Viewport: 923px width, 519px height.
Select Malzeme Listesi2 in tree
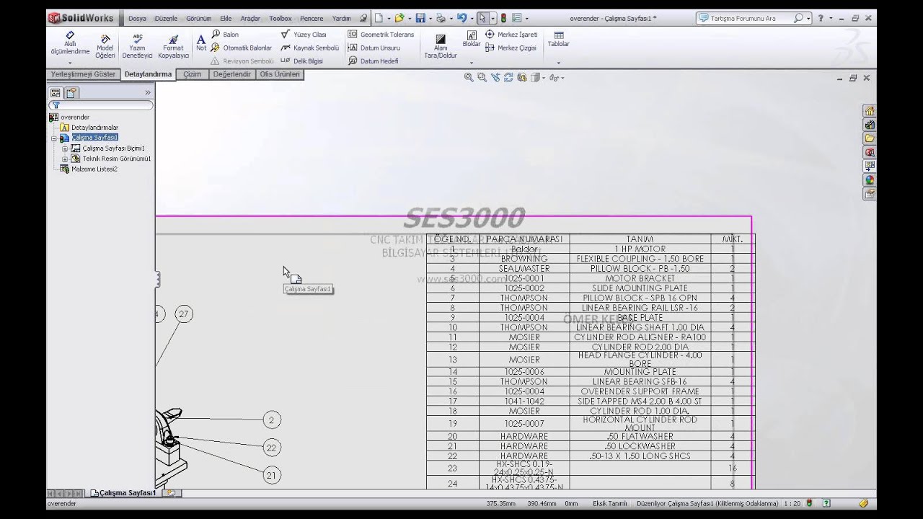pos(94,169)
